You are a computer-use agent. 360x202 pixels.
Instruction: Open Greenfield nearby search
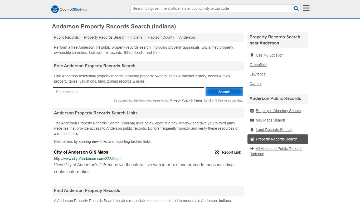(258, 65)
